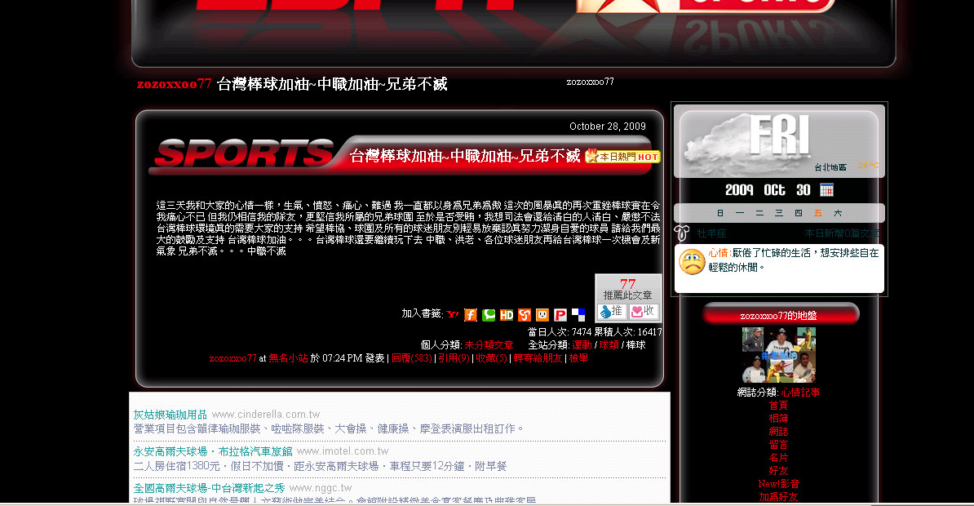Open the 心情記事 blog category link
The height and width of the screenshot is (506, 974).
coord(800,393)
